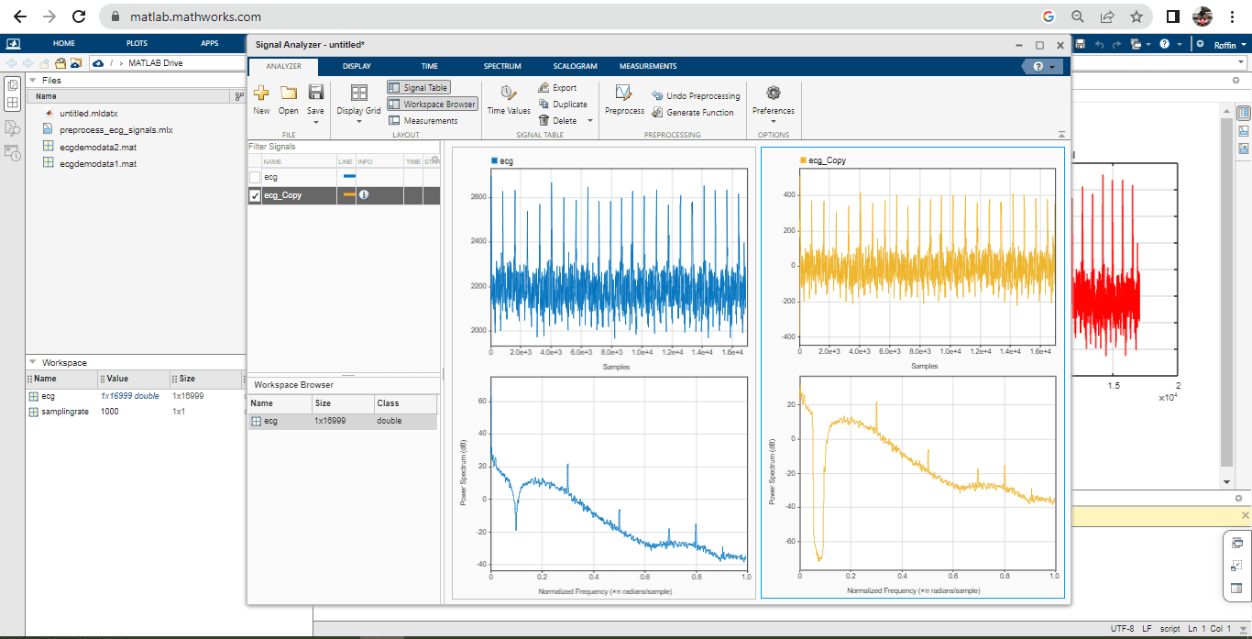This screenshot has width=1252, height=639.
Task: Toggle the Measurements panel button
Action: point(423,121)
